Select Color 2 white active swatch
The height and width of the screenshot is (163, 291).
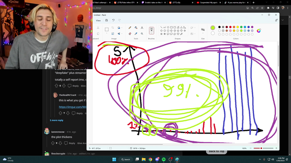213,33
